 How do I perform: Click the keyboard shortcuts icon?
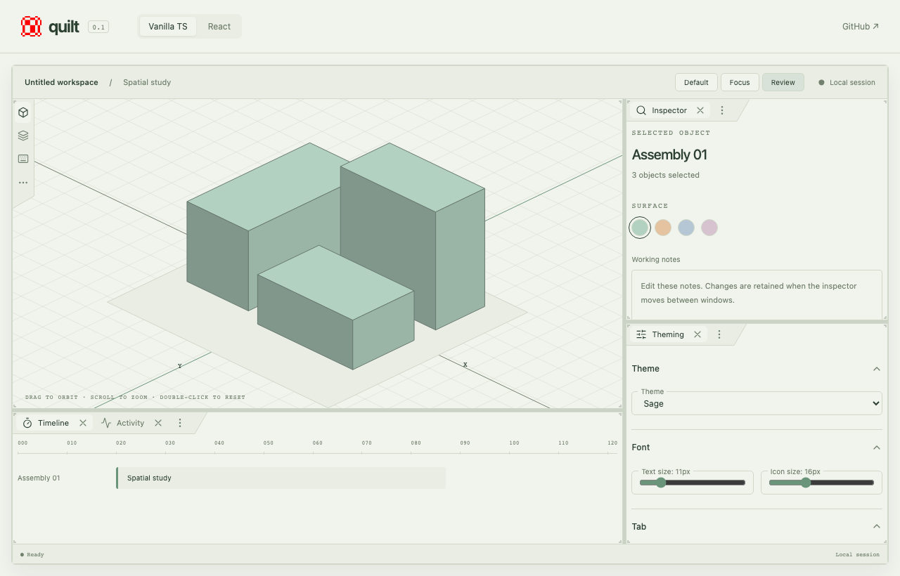[23, 159]
